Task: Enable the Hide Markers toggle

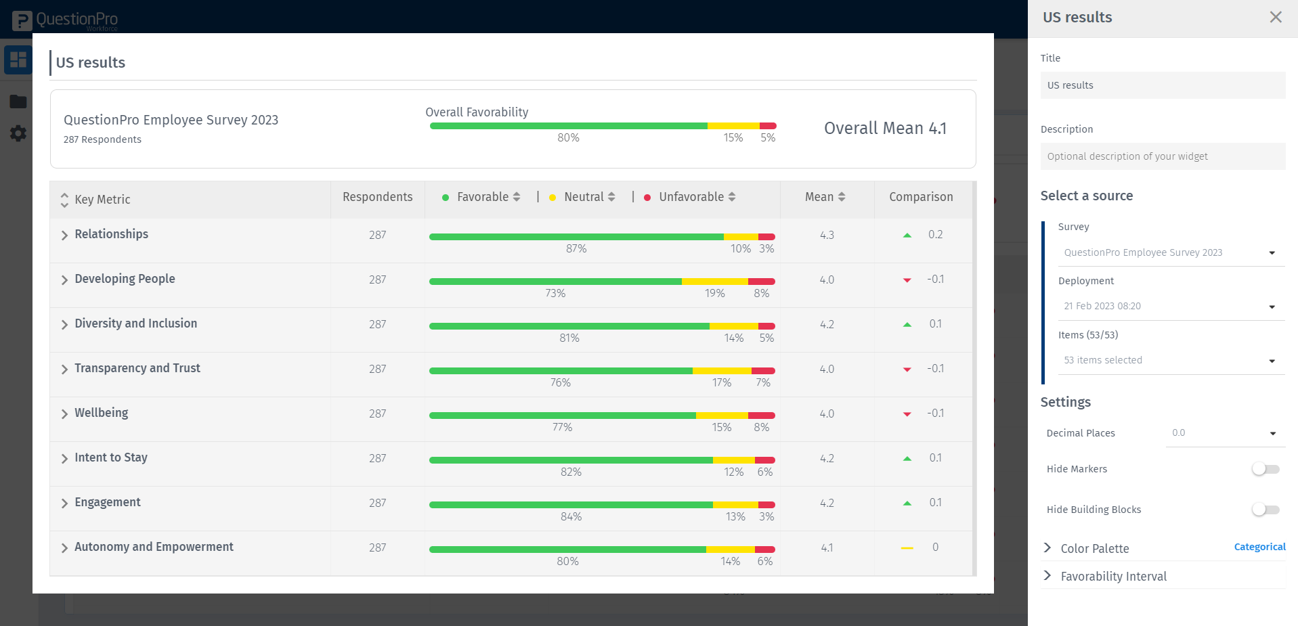Action: click(x=1265, y=468)
